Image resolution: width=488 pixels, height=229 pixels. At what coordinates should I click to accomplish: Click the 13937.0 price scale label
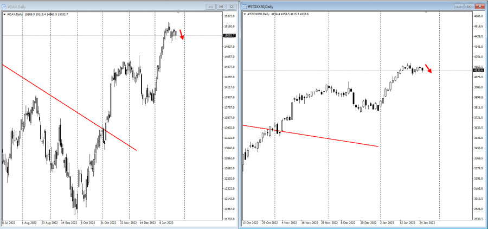[229, 98]
